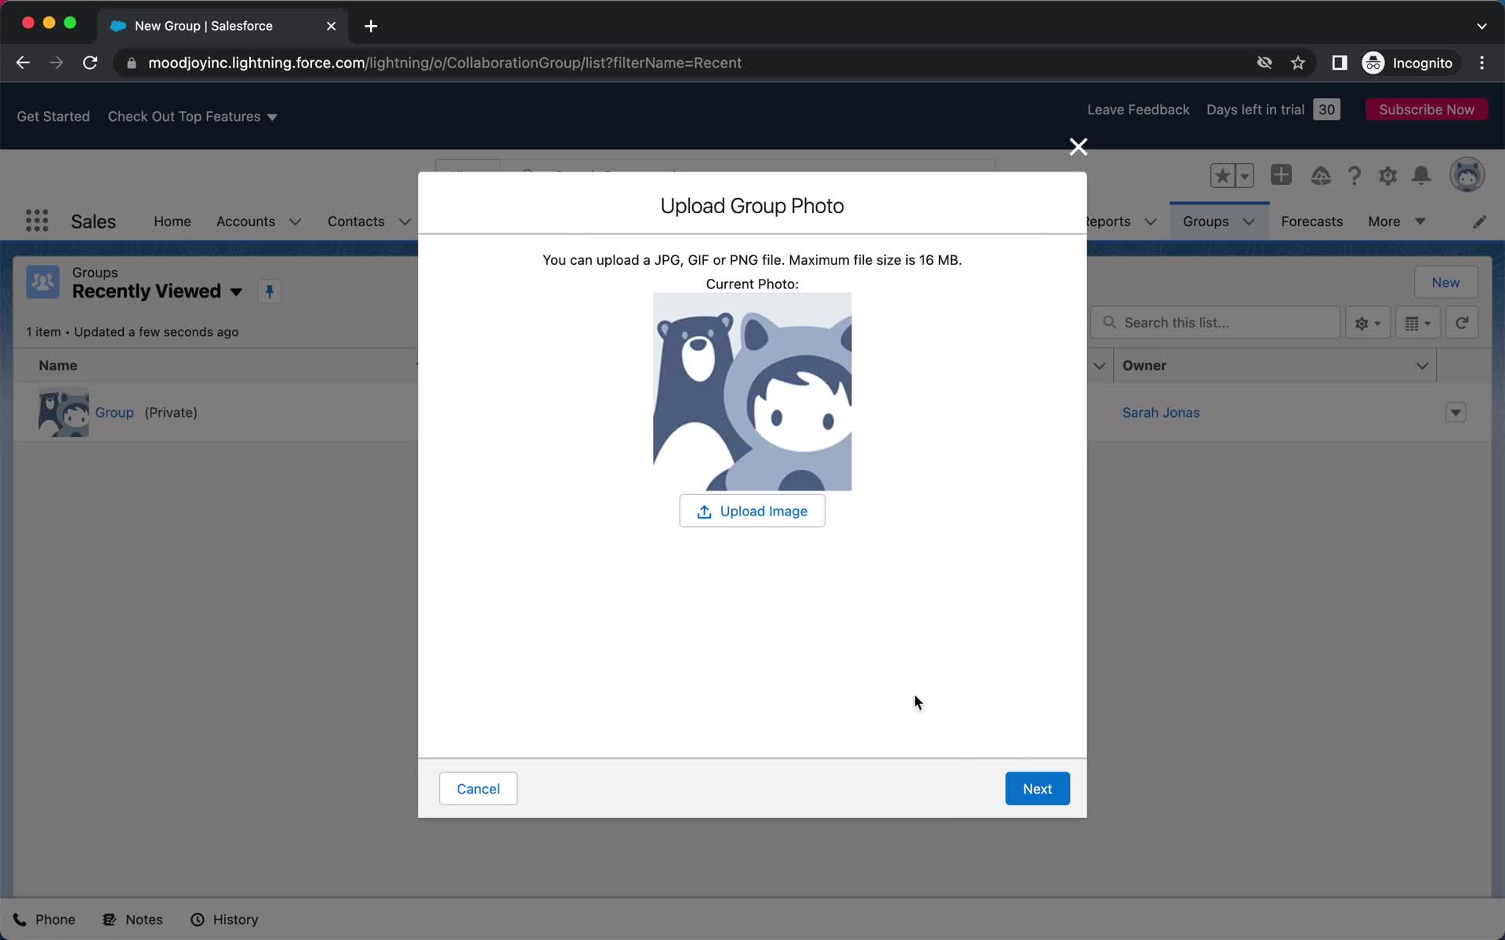Open the Group row actions dropdown
This screenshot has width=1505, height=940.
click(x=1456, y=413)
